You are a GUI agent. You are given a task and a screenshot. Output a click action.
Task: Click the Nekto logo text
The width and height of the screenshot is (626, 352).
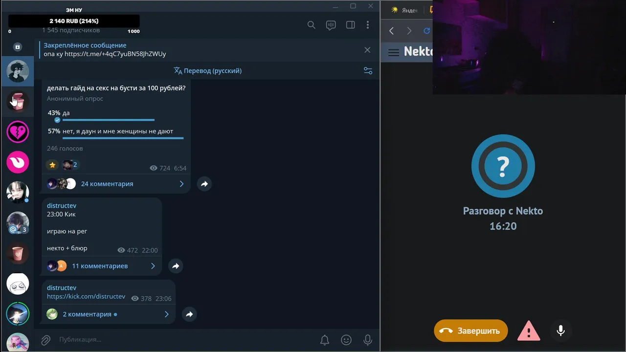pyautogui.click(x=418, y=51)
